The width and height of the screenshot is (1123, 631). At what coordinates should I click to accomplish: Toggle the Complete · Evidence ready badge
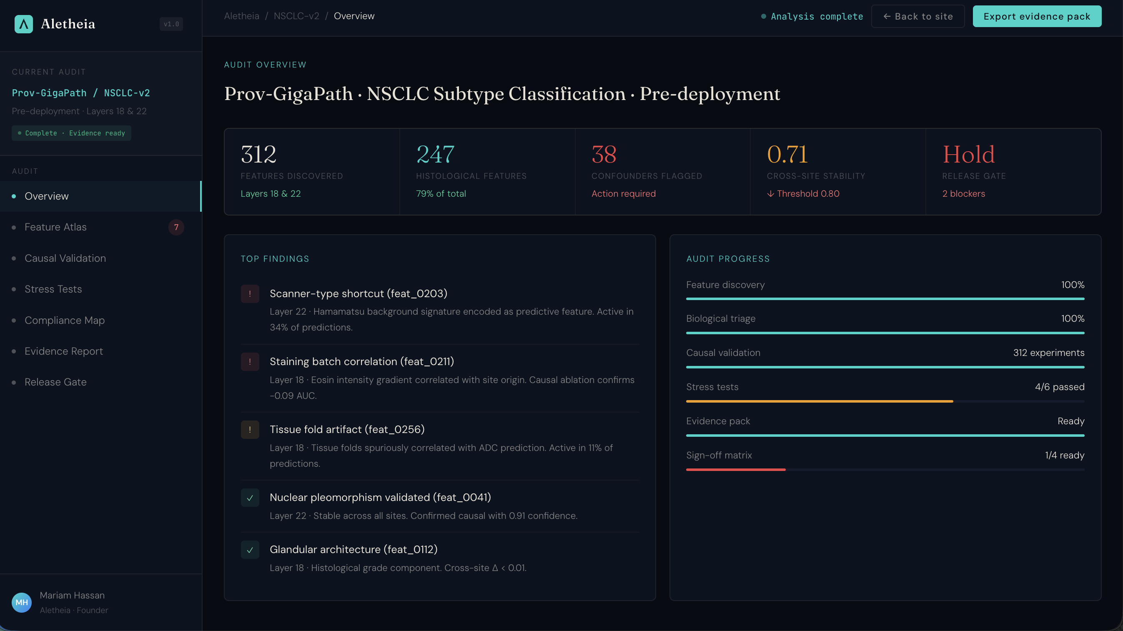[x=71, y=133]
